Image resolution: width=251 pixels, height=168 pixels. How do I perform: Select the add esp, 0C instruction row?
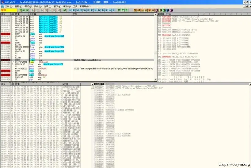pos(77,77)
